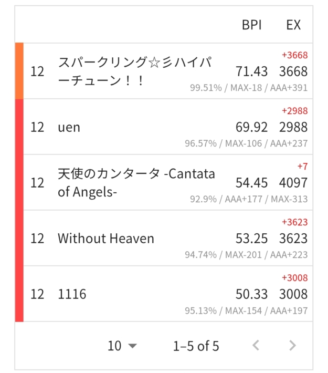Click the 71.43 BPI value
Image resolution: width=328 pixels, height=373 pixels.
click(251, 71)
